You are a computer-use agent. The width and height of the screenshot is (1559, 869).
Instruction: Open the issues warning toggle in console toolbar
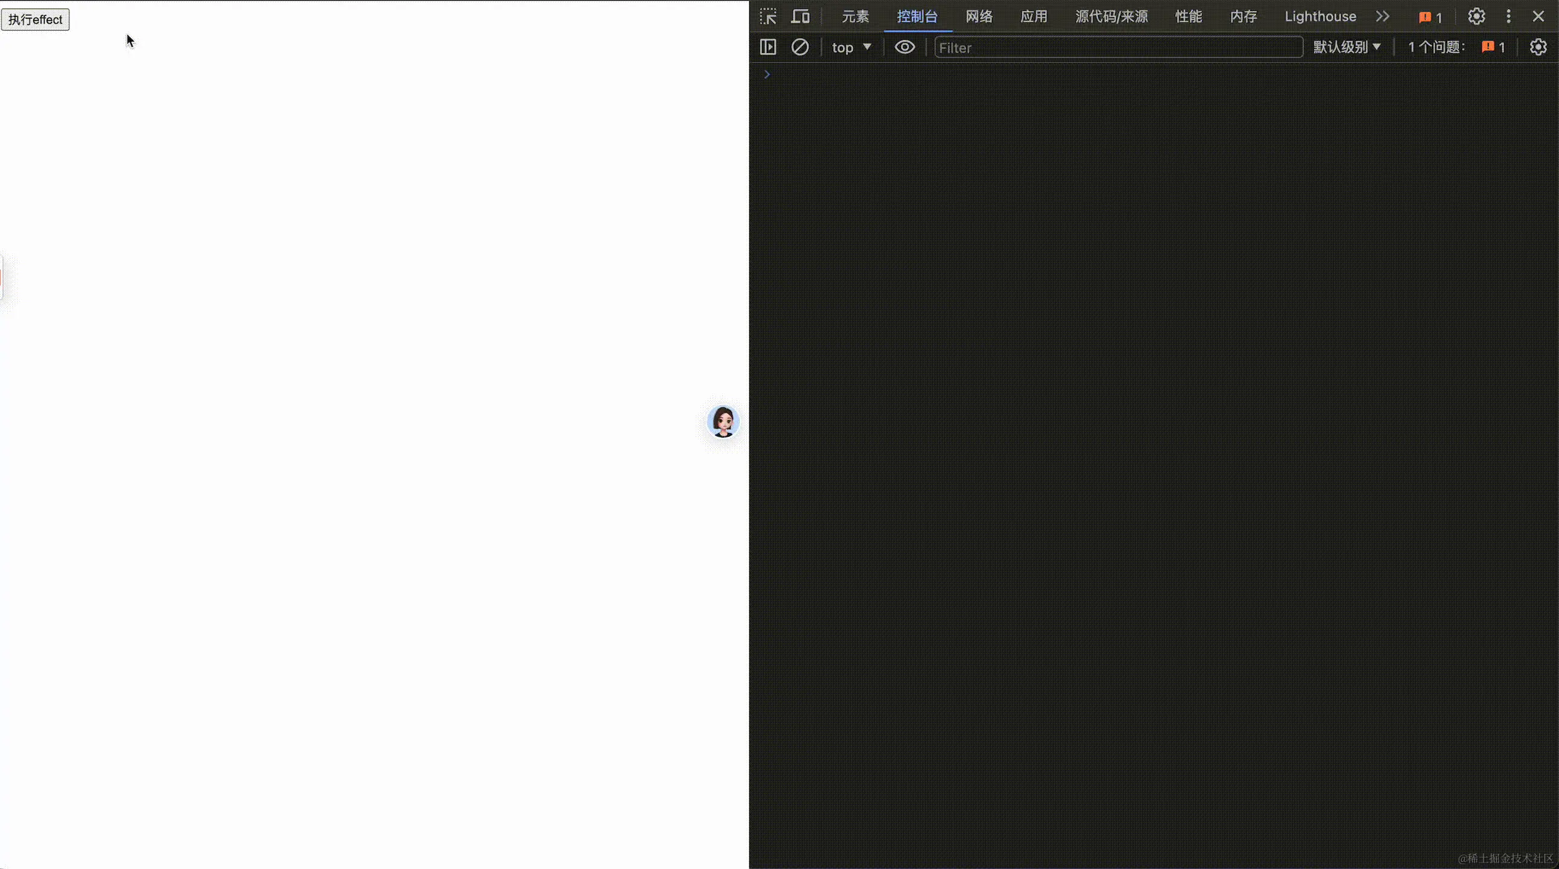(1493, 47)
